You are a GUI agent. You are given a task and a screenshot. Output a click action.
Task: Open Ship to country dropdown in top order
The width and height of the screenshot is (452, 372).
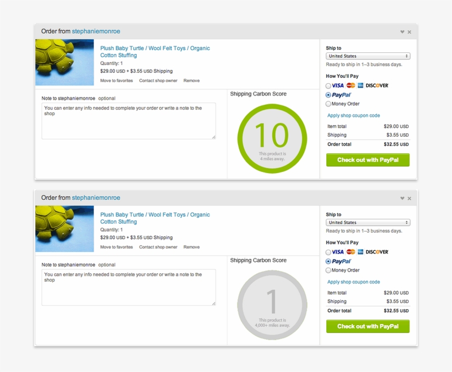pos(368,56)
